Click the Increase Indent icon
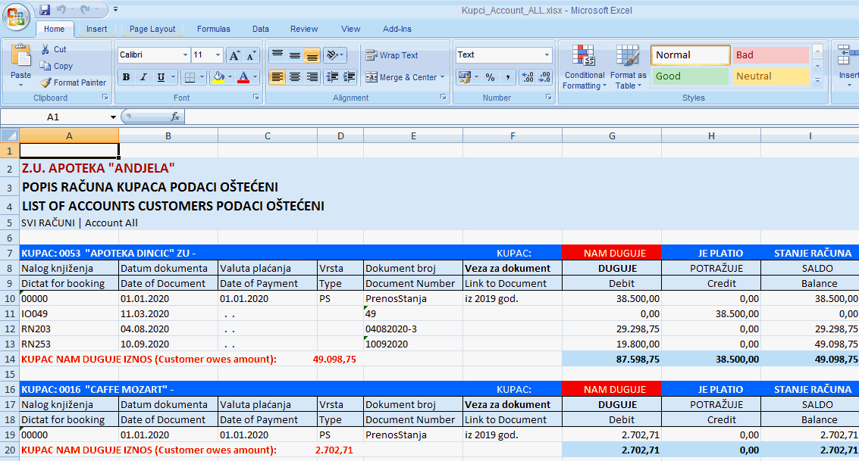Screen dimensions: 859x461 (x=349, y=77)
